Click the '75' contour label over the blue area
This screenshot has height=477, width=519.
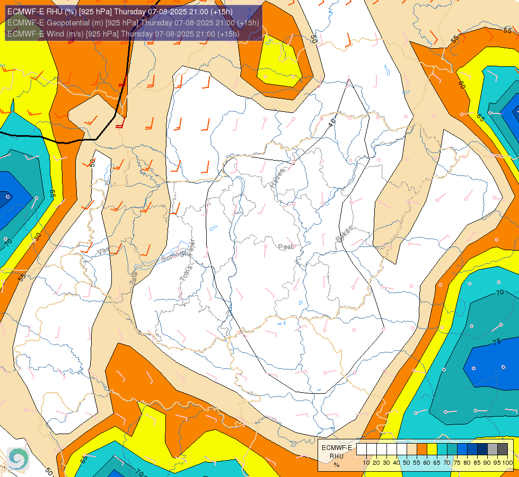(x=497, y=342)
